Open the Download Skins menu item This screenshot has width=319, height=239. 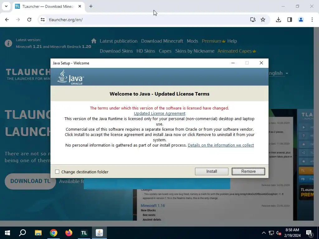coord(116,51)
